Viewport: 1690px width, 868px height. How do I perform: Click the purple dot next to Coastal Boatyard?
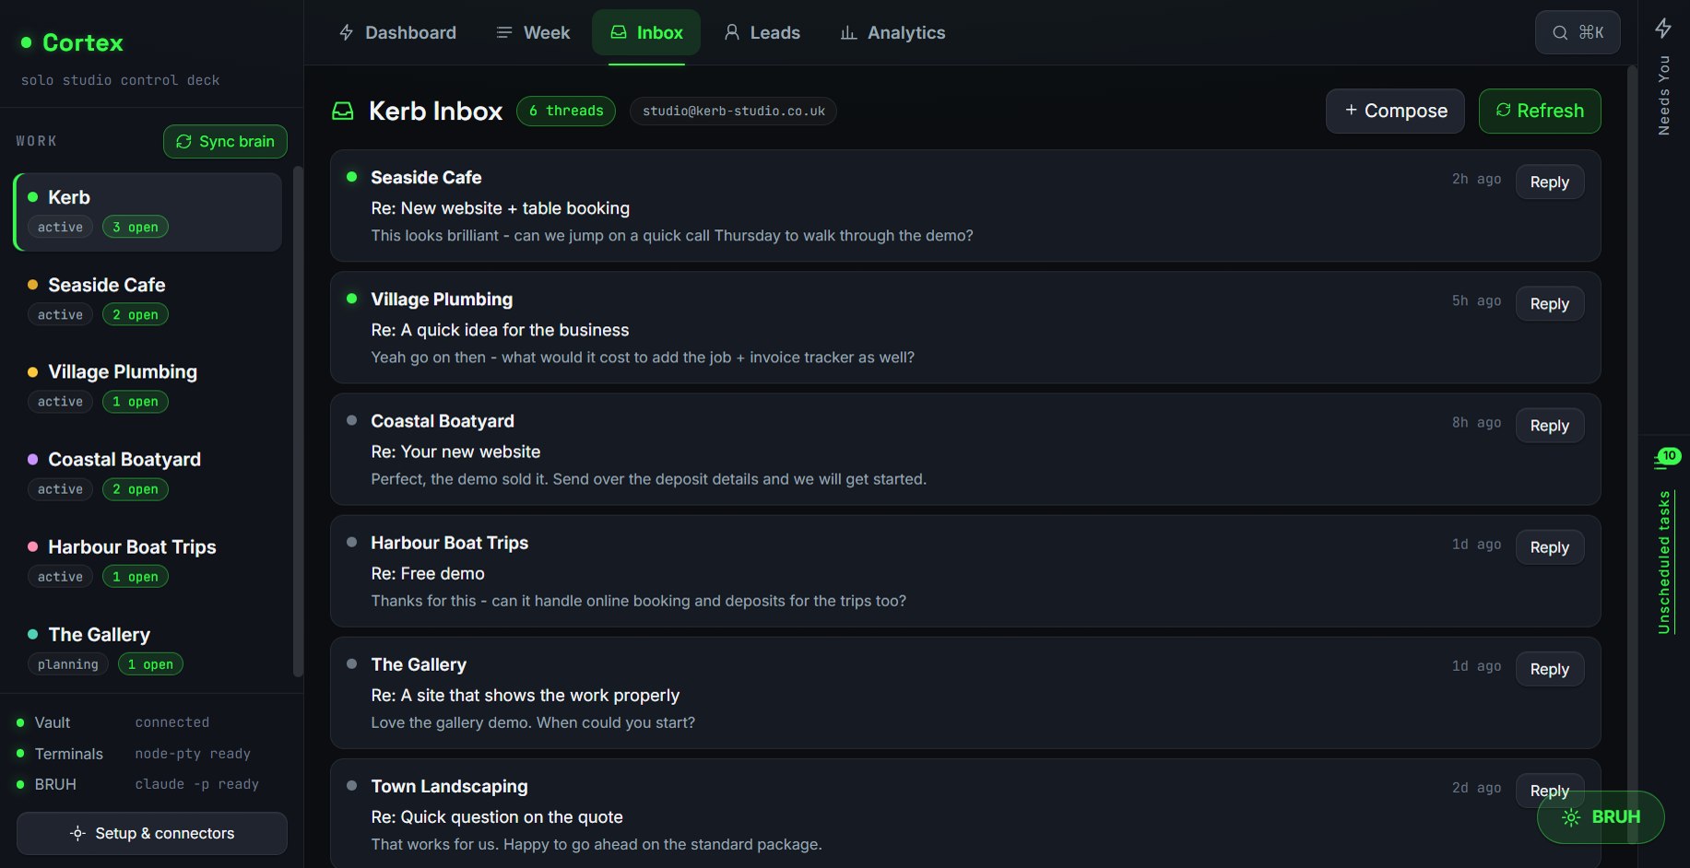[33, 459]
